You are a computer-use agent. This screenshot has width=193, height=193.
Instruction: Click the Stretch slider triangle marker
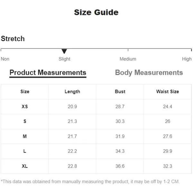point(64,51)
